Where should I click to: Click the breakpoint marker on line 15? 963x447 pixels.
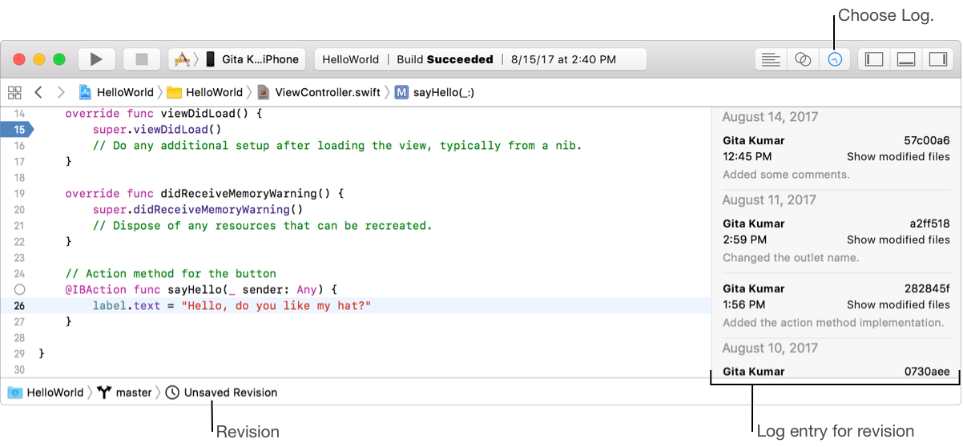[16, 129]
